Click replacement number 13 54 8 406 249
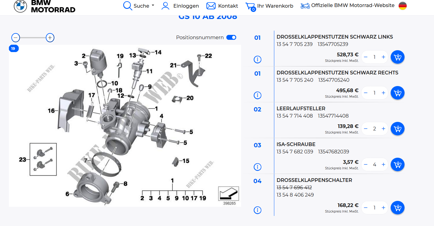This screenshot has width=434, height=226. 295,195
